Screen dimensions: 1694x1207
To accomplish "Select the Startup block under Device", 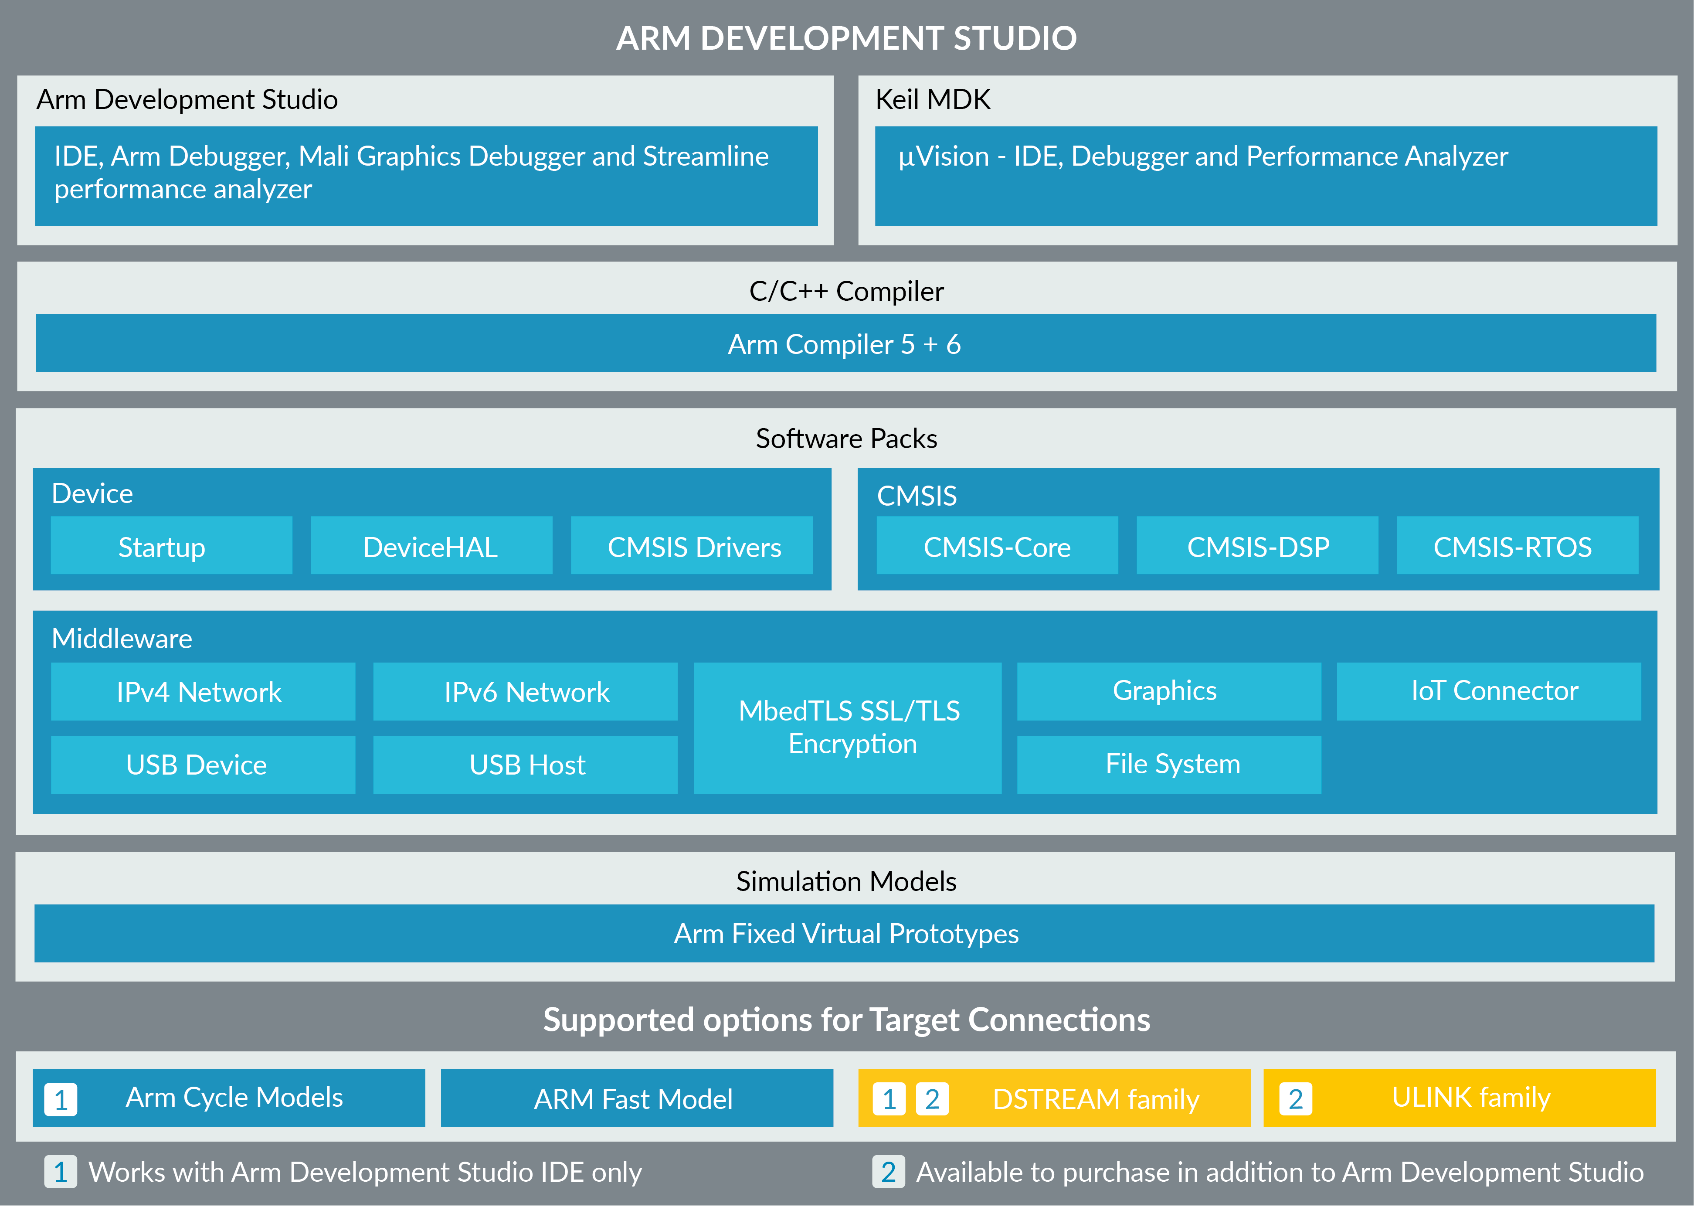I will coord(171,546).
